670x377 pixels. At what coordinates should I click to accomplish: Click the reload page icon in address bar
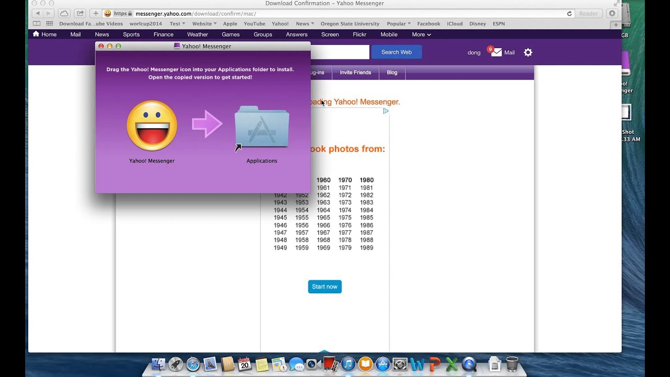click(x=569, y=14)
